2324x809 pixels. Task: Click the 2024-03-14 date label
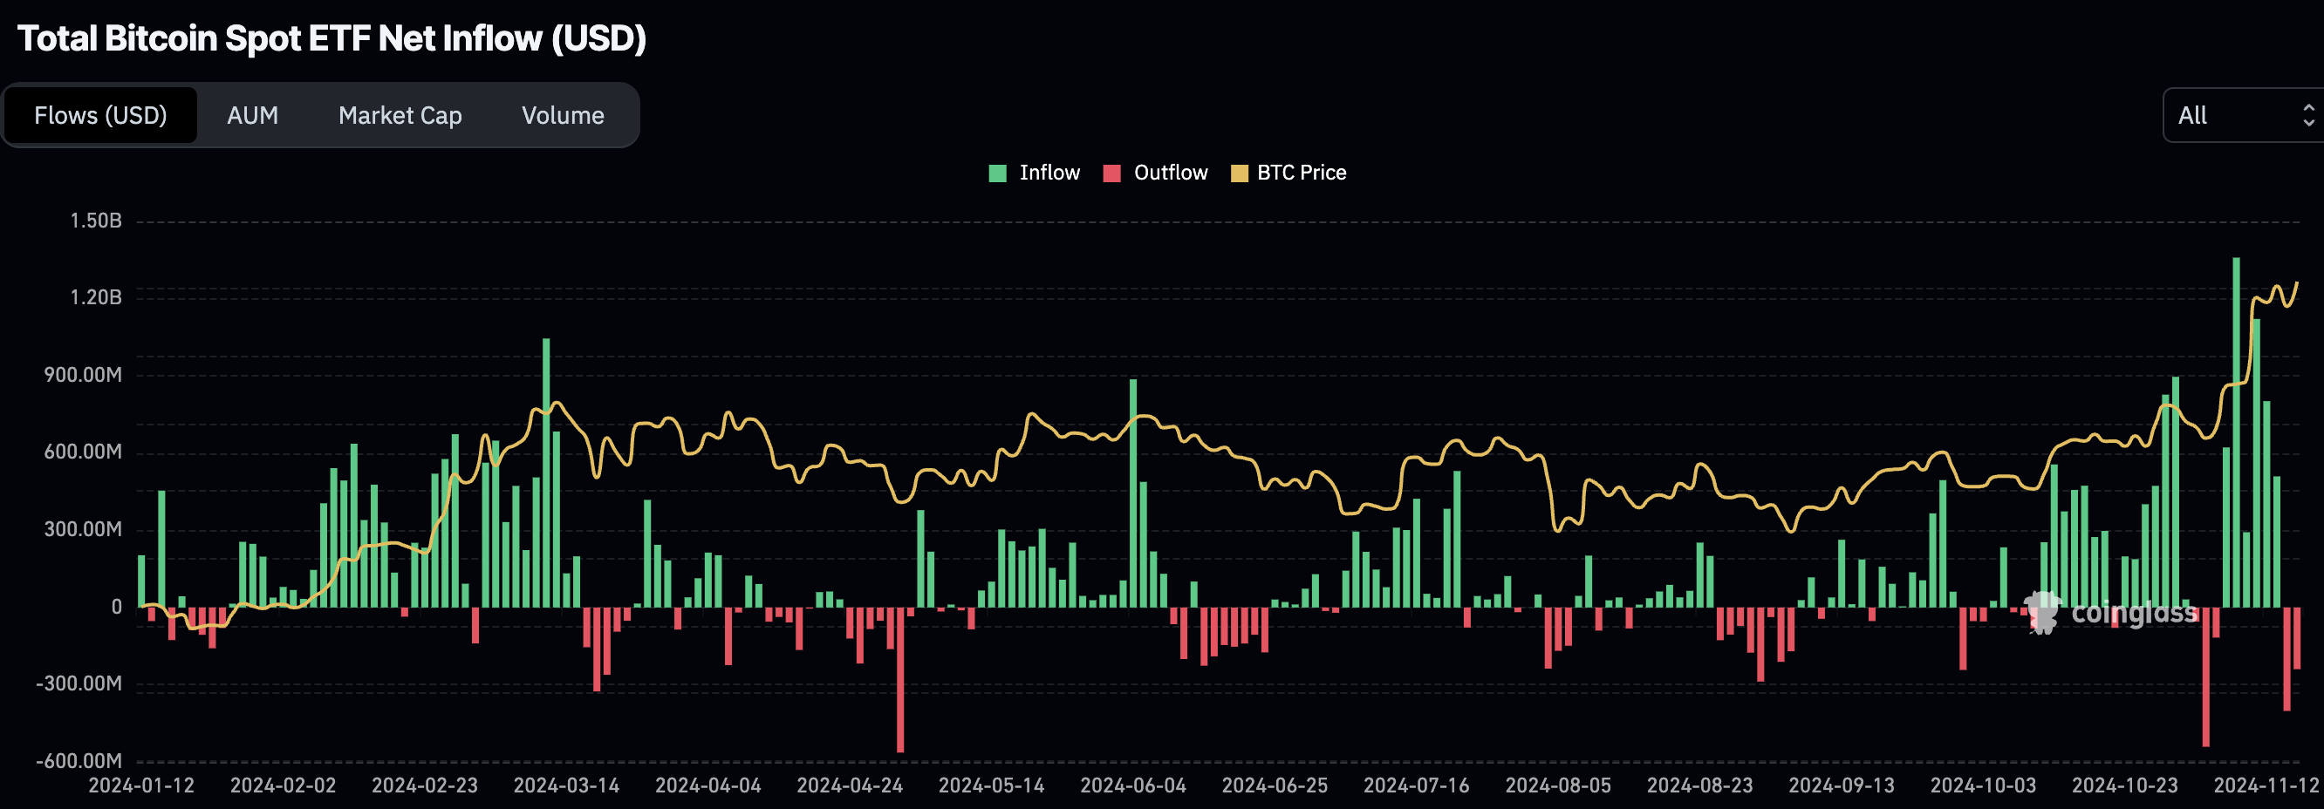point(566,785)
